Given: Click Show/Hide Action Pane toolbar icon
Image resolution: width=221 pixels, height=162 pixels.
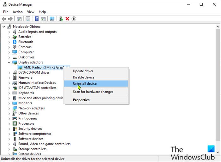Looking at the screenshot, I should click(x=43, y=19).
